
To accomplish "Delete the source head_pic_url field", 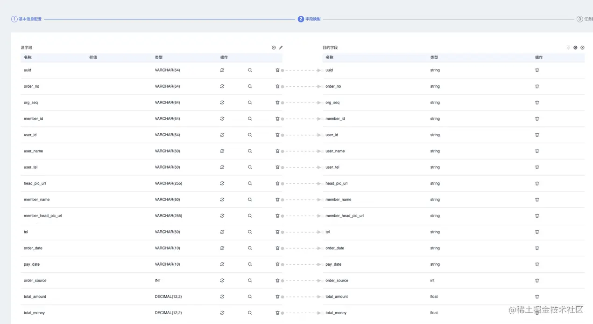I will pyautogui.click(x=277, y=183).
